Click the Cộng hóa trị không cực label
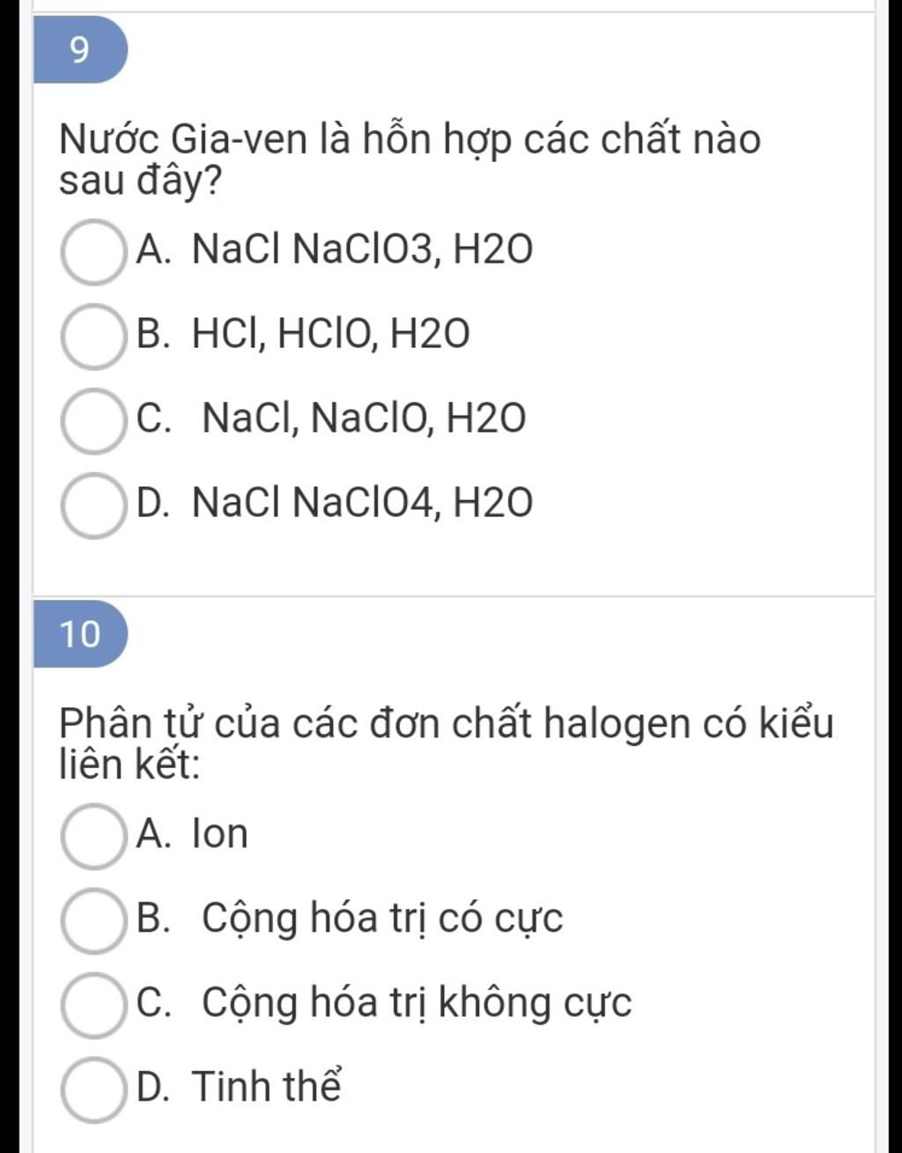Screen dimensions: 902x1153 pos(417,1004)
